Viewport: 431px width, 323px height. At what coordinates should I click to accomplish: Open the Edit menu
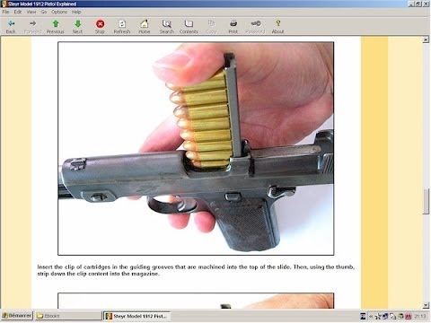(18, 12)
